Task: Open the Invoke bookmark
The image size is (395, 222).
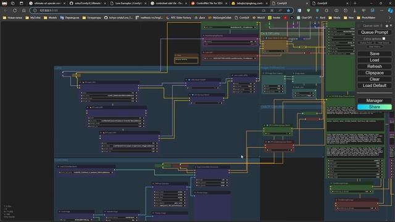Action: coord(274,18)
